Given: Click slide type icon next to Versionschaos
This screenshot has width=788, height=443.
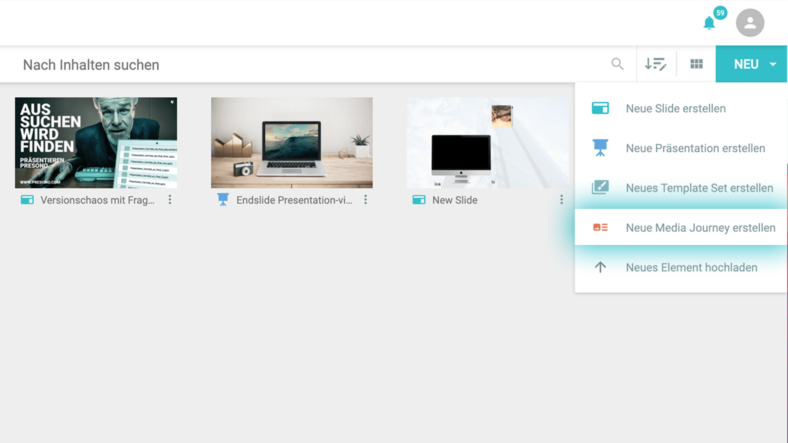Looking at the screenshot, I should (27, 200).
